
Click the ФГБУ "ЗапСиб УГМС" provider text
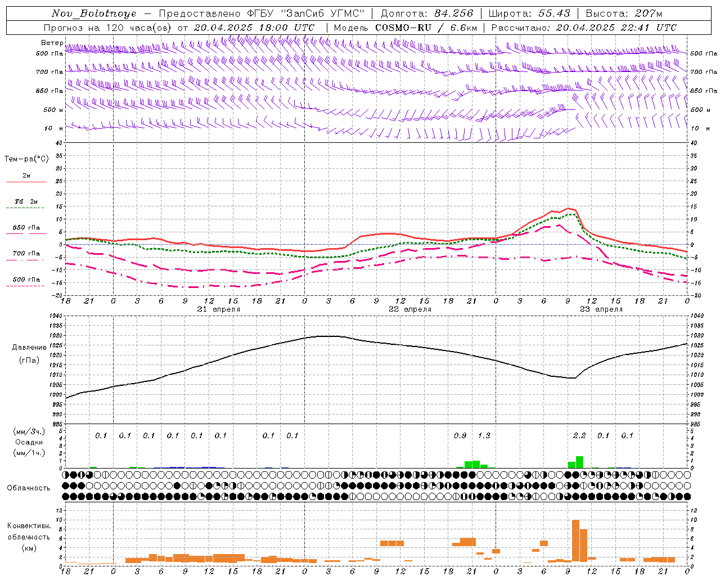coord(305,13)
